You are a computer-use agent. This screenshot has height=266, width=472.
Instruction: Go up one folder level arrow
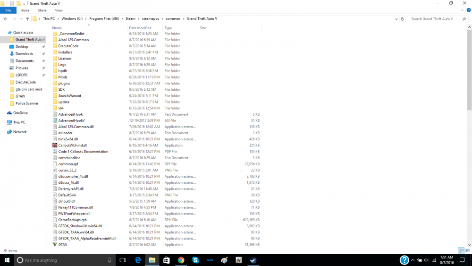[x=27, y=19]
